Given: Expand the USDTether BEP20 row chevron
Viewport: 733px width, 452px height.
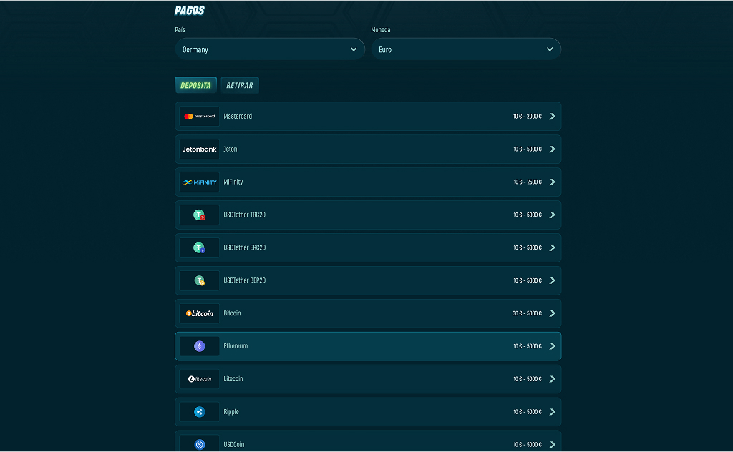Looking at the screenshot, I should click(552, 280).
